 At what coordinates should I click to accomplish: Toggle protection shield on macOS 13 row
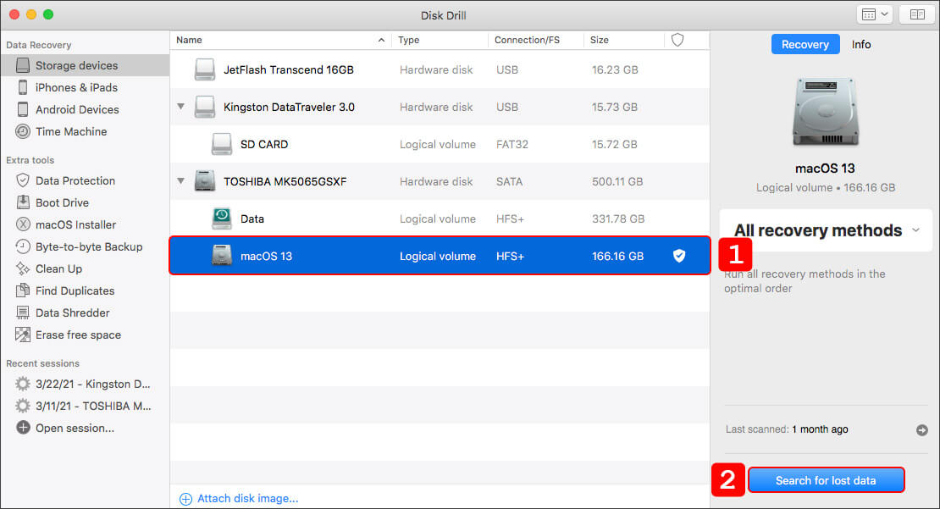coord(678,256)
